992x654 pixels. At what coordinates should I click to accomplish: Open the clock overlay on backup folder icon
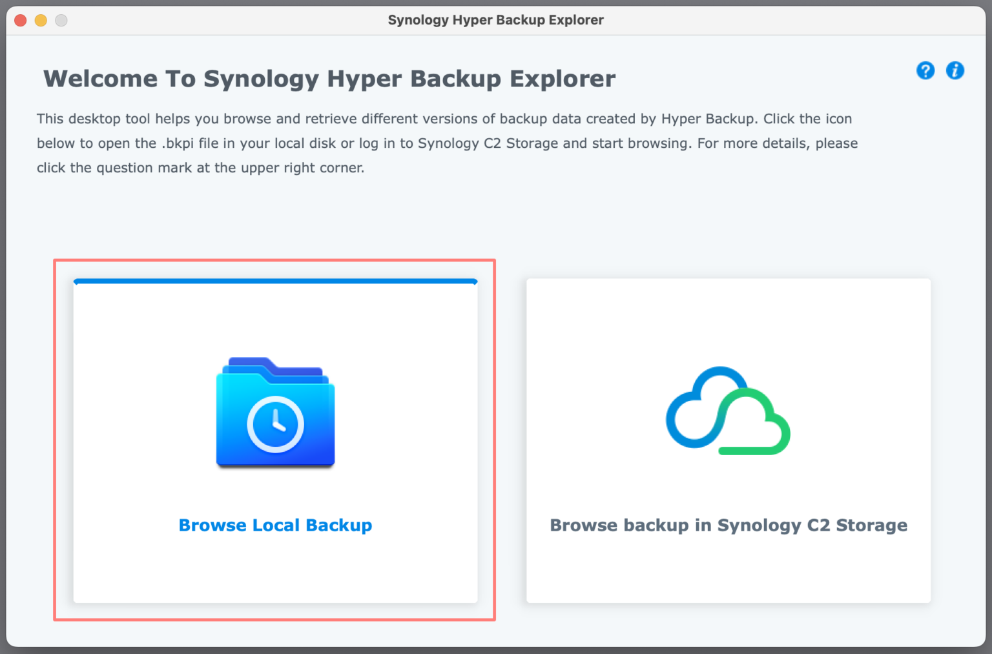tap(275, 423)
